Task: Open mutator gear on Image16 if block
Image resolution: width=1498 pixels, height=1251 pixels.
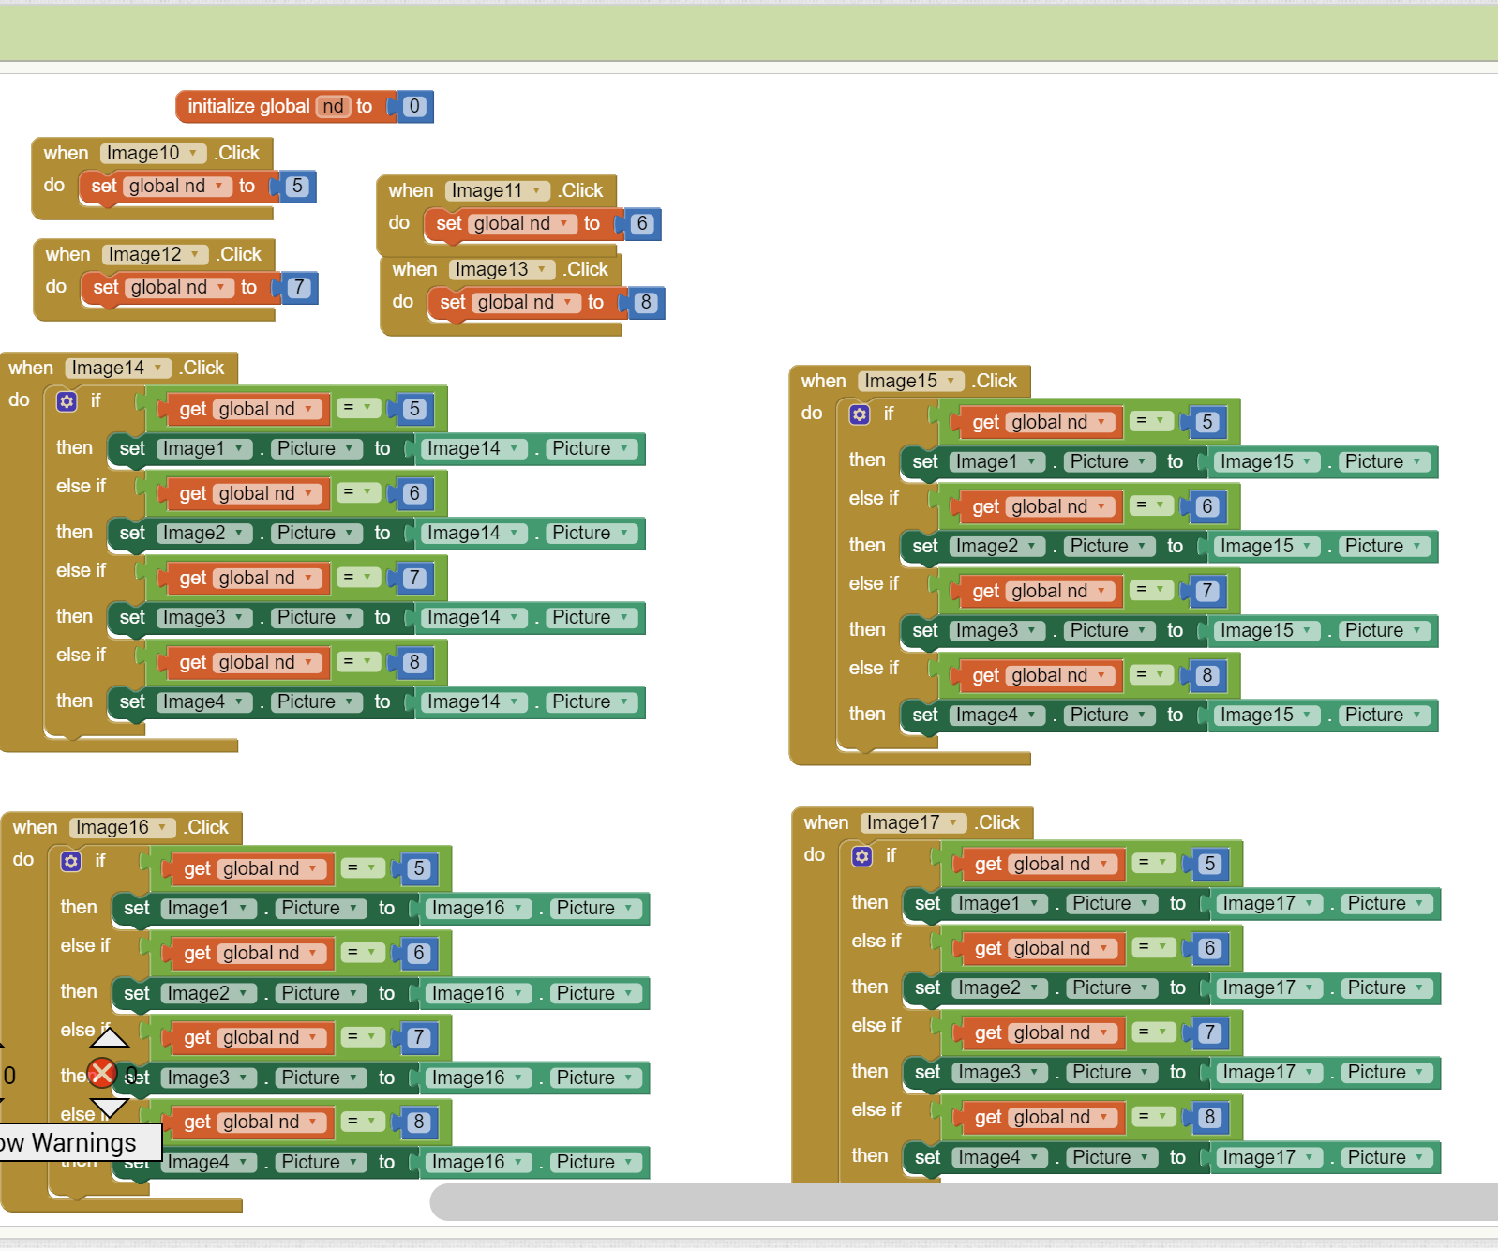Action: point(71,862)
